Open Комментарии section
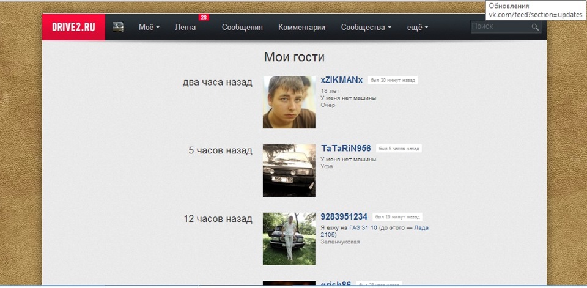 pos(301,28)
